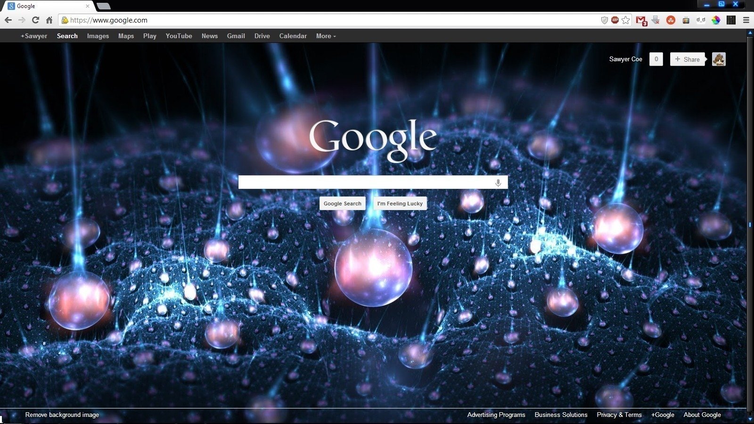Screen dimensions: 754x424
Task: Expand the More dropdown in Google bar
Action: [326, 36]
